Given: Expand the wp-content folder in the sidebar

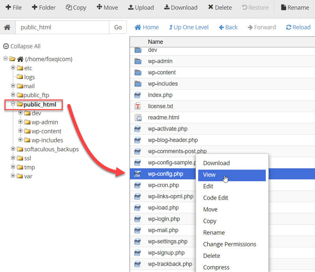Looking at the screenshot, I should pos(20,131).
